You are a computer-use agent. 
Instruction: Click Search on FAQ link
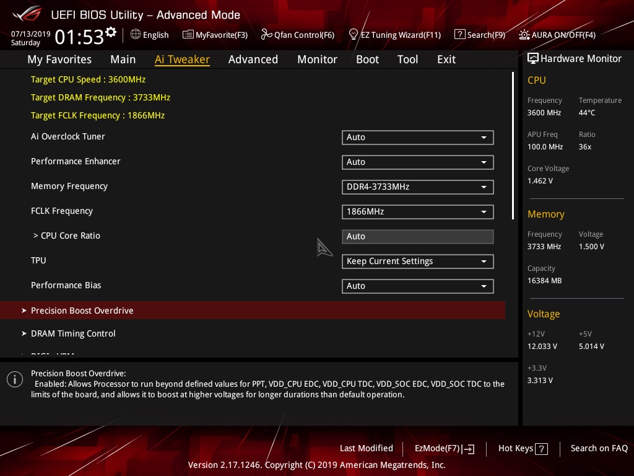599,449
